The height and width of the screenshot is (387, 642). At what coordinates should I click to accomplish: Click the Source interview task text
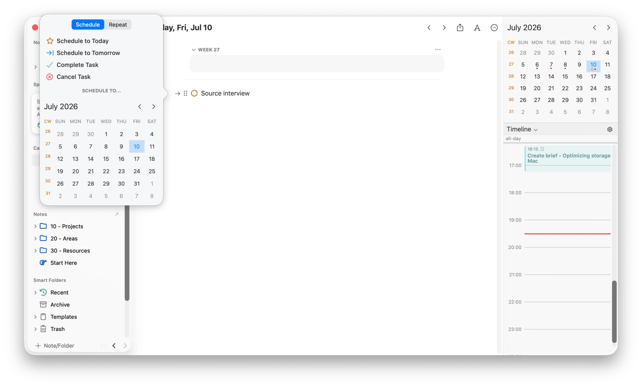tap(225, 93)
